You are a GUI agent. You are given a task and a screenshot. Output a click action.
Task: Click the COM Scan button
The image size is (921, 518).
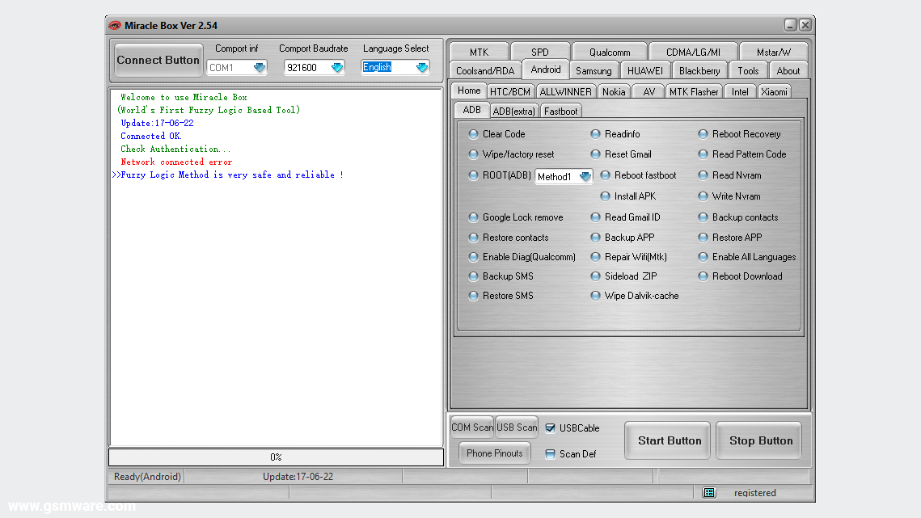pos(472,427)
